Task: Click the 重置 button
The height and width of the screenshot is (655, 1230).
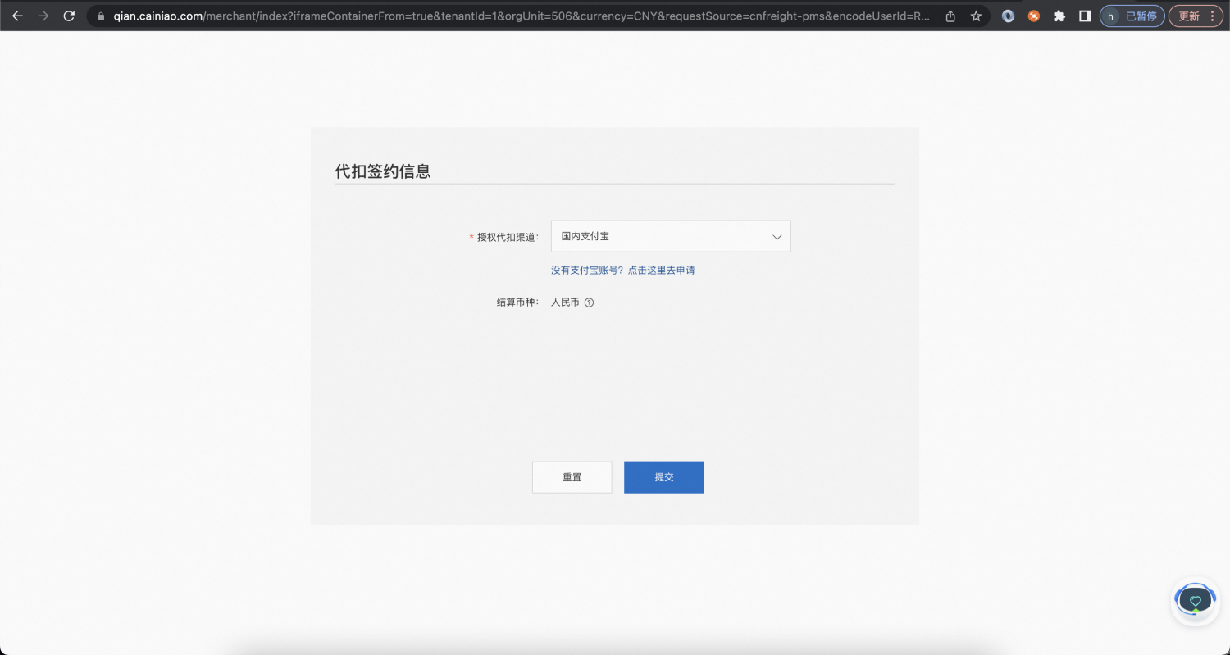Action: [572, 477]
